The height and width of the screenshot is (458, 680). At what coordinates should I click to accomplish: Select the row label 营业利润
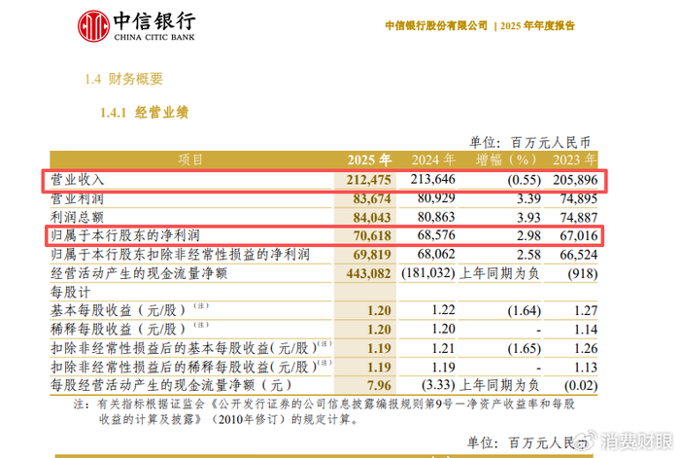point(78,198)
